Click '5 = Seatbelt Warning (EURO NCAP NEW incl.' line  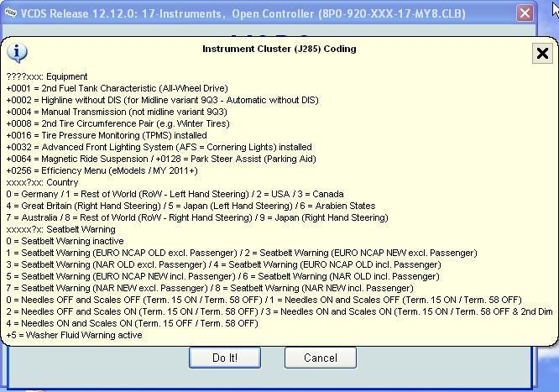coord(222,277)
